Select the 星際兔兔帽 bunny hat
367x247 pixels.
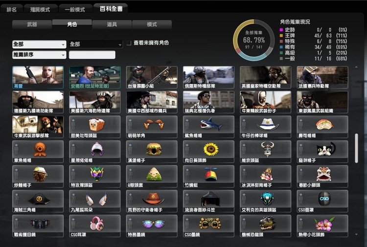click(95, 151)
